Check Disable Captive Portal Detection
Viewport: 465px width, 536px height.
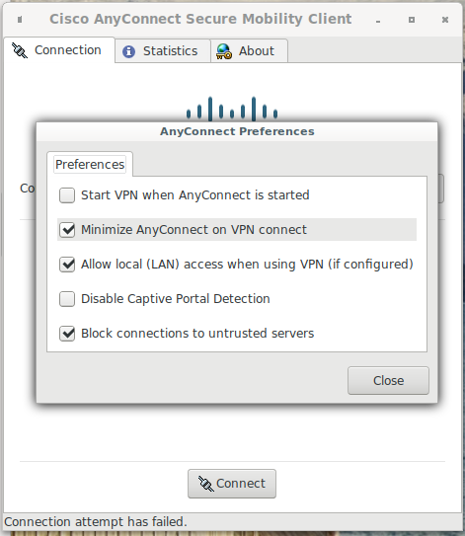coord(67,299)
